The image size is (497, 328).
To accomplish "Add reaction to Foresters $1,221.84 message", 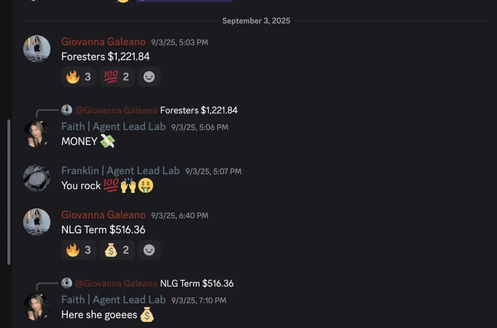I will 149,77.
